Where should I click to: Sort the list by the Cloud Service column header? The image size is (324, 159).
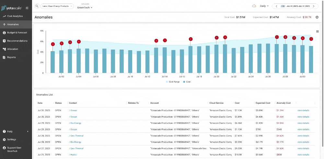216,103
